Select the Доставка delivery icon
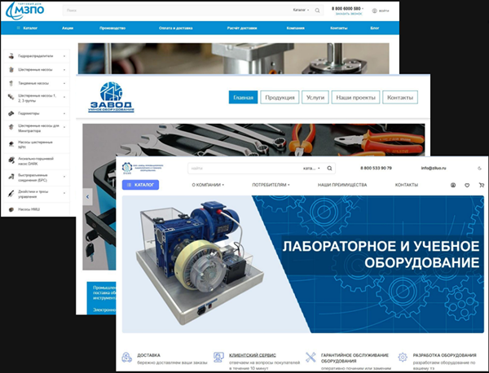489x373 pixels. coord(126,357)
